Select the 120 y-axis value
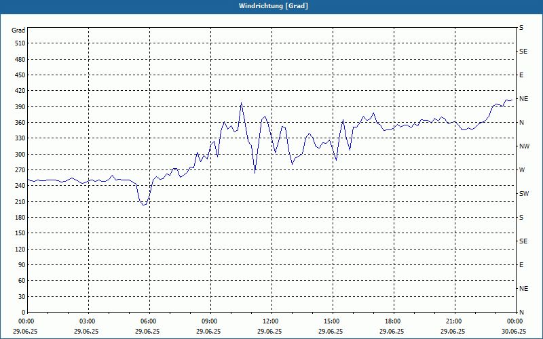The width and height of the screenshot is (543, 339). [x=20, y=249]
